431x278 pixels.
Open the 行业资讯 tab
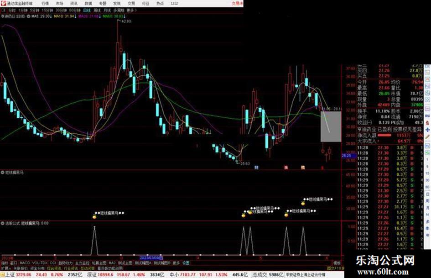coord(71,268)
